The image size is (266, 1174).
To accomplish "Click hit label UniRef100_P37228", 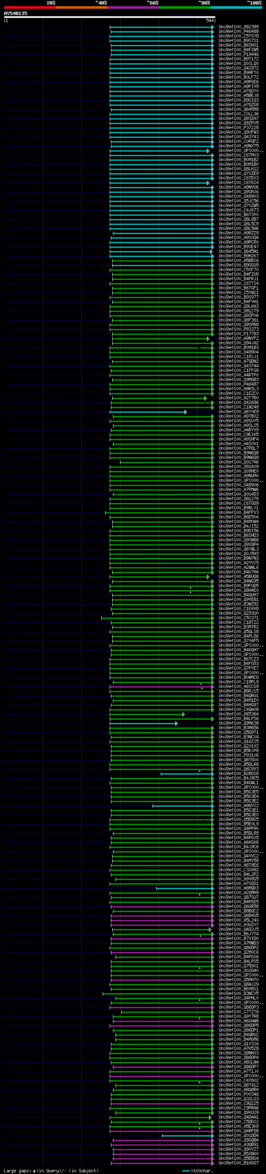I will pos(238,127).
